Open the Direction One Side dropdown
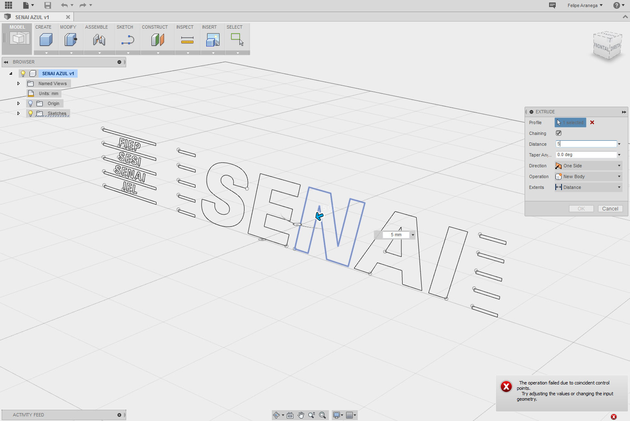 (588, 166)
